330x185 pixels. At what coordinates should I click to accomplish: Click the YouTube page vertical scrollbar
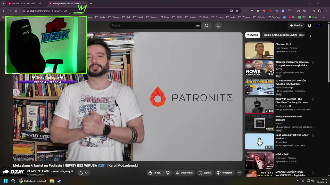(x=328, y=53)
